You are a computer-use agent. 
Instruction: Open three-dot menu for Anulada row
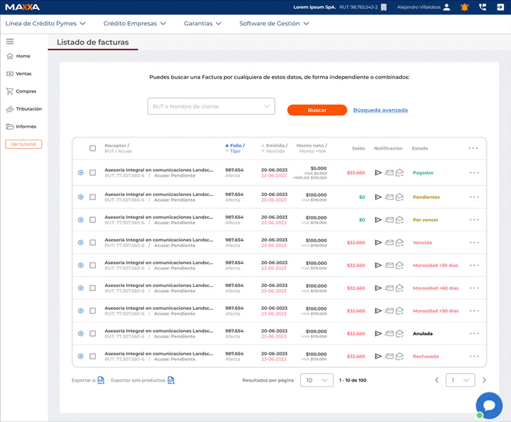click(x=474, y=333)
